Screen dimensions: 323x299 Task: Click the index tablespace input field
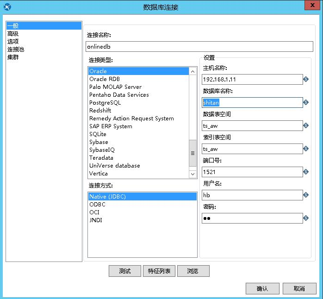pos(252,149)
